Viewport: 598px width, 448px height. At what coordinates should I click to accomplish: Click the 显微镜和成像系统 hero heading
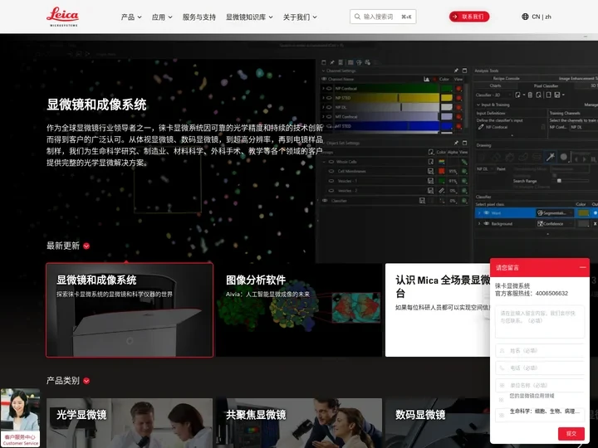point(96,105)
